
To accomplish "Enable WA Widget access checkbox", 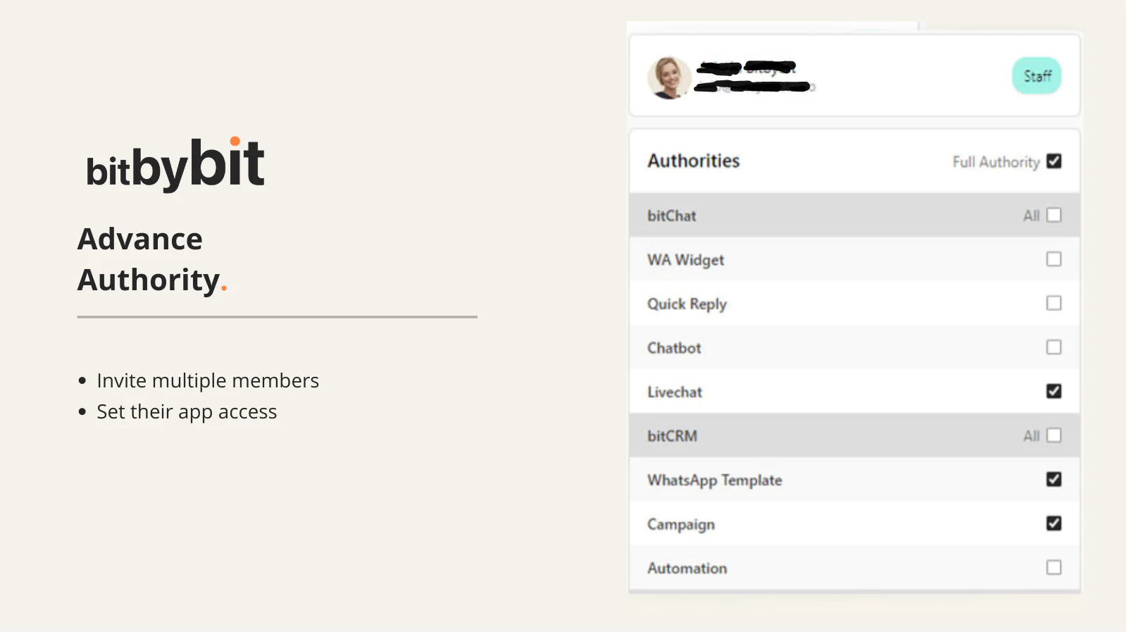I will [x=1054, y=259].
